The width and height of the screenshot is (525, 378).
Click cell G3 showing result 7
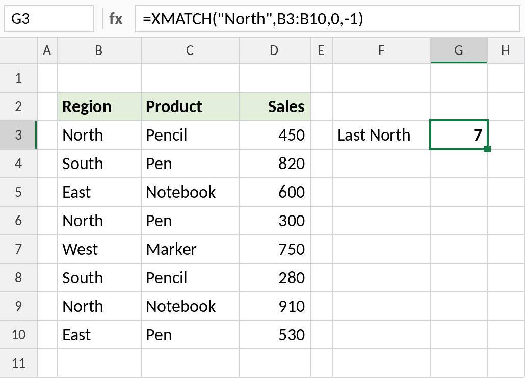point(459,135)
